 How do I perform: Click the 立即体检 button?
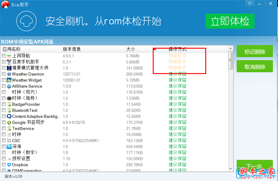point(230,21)
